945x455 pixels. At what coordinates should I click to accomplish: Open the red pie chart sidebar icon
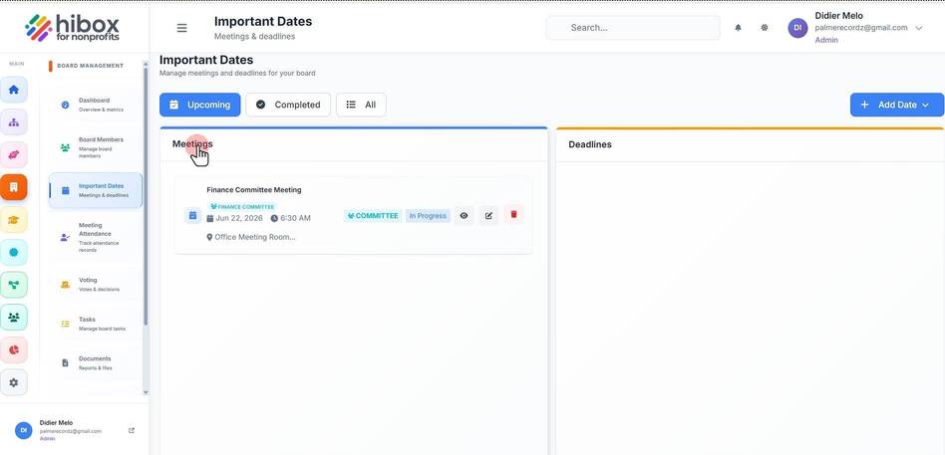tap(14, 349)
